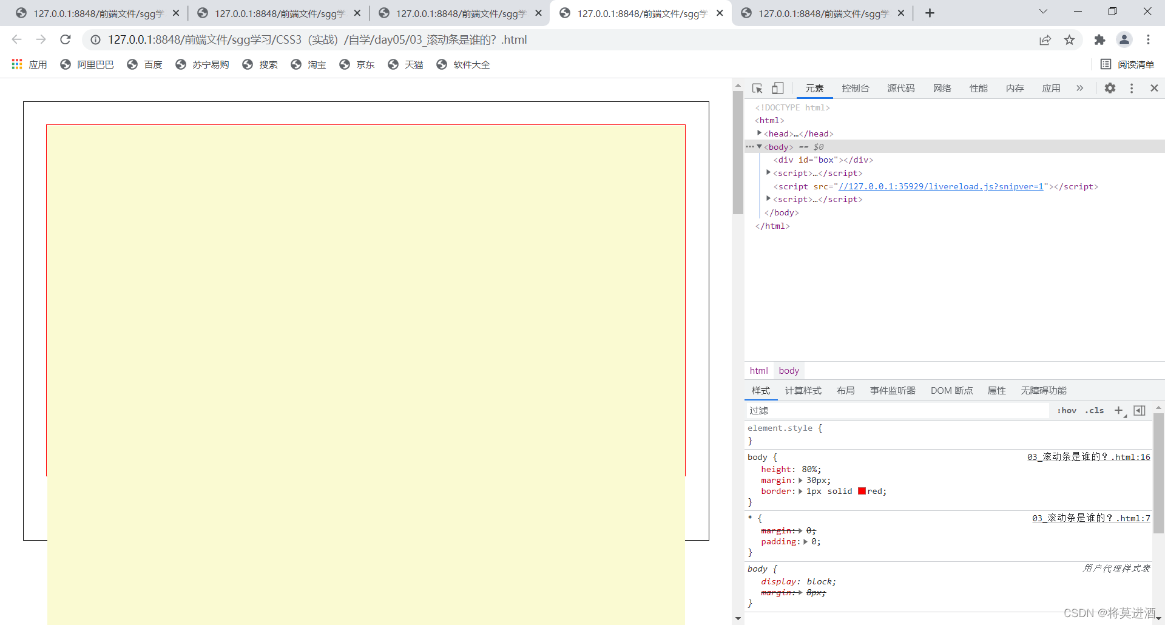The image size is (1165, 625).
Task: Open DevTools customize three-dot menu
Action: click(x=1132, y=89)
